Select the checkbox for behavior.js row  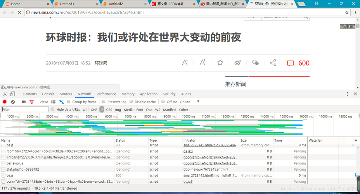click(x=3, y=163)
